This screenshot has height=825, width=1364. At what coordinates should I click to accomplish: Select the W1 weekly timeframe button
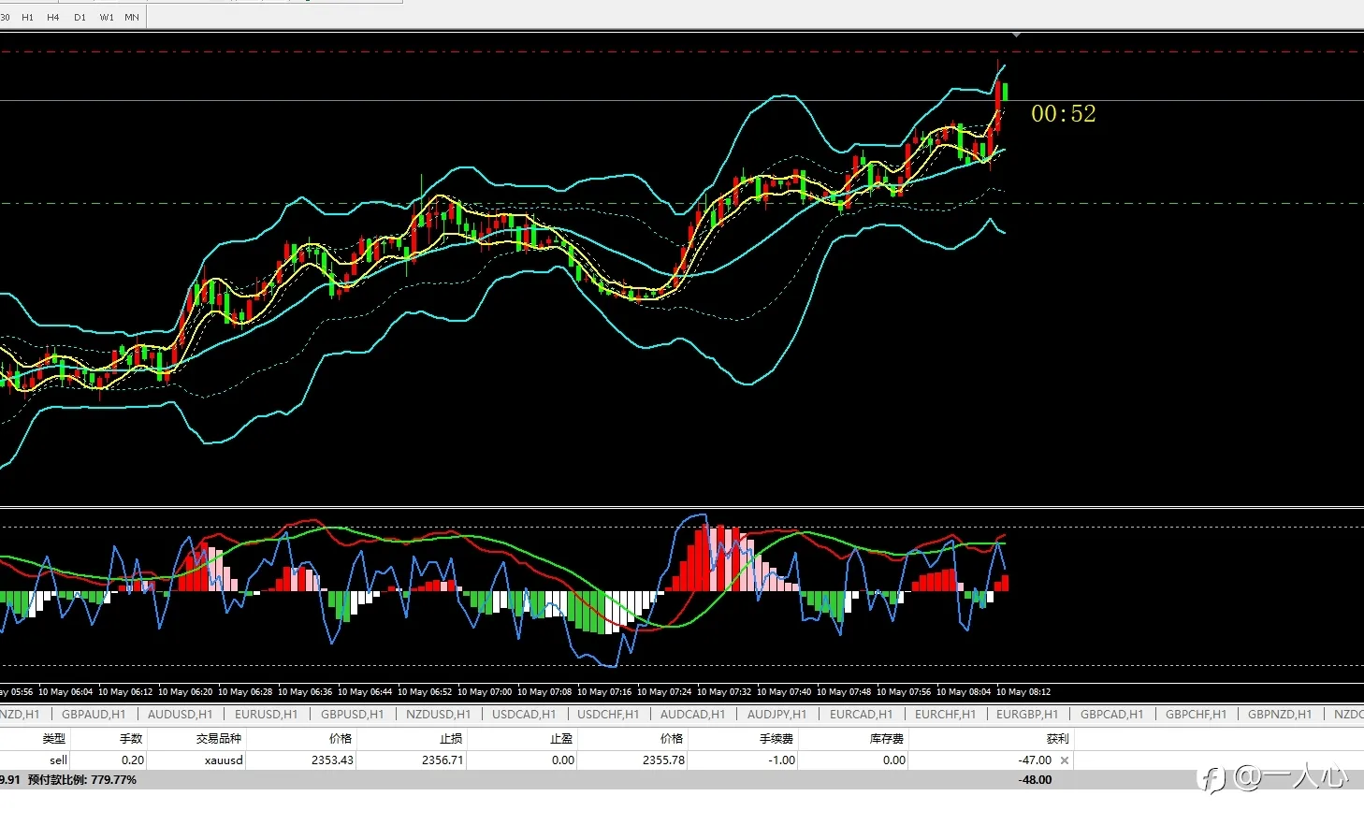click(x=107, y=17)
